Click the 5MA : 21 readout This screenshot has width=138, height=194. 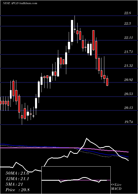(14, 184)
